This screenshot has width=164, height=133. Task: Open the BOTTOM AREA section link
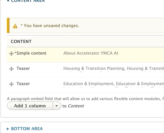27,129
